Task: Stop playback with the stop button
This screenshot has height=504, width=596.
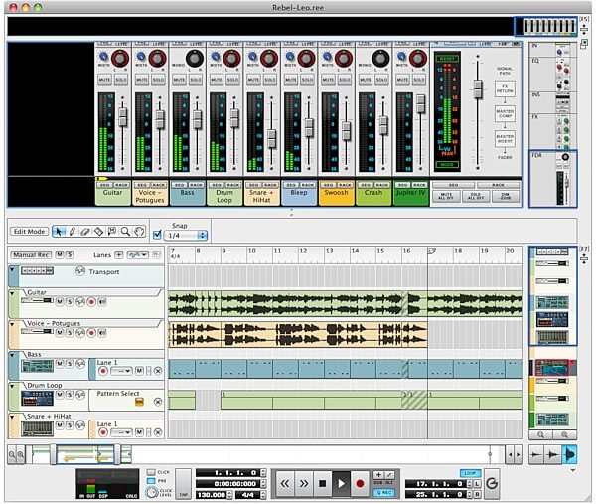Action: pyautogui.click(x=322, y=484)
